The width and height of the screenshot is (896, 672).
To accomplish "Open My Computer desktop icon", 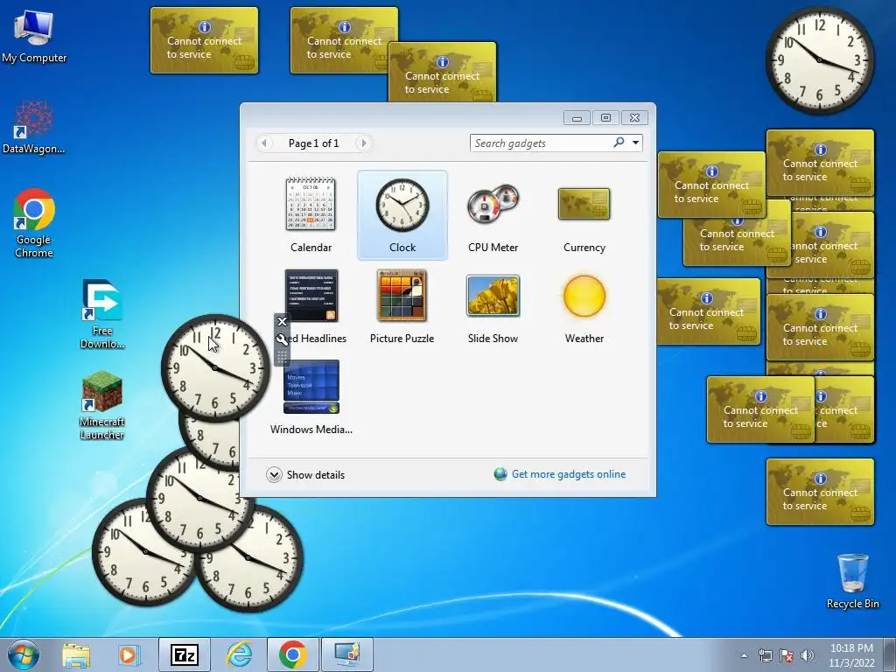I will click(x=34, y=37).
